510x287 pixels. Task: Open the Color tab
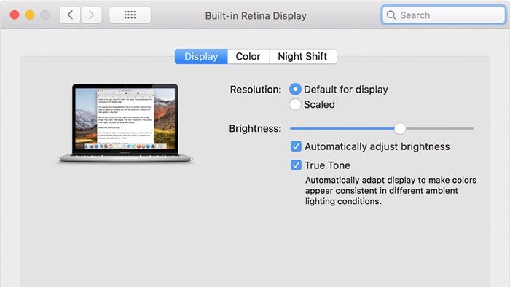[248, 57]
